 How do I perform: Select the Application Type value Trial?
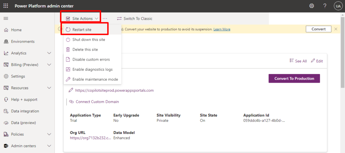(x=73, y=121)
